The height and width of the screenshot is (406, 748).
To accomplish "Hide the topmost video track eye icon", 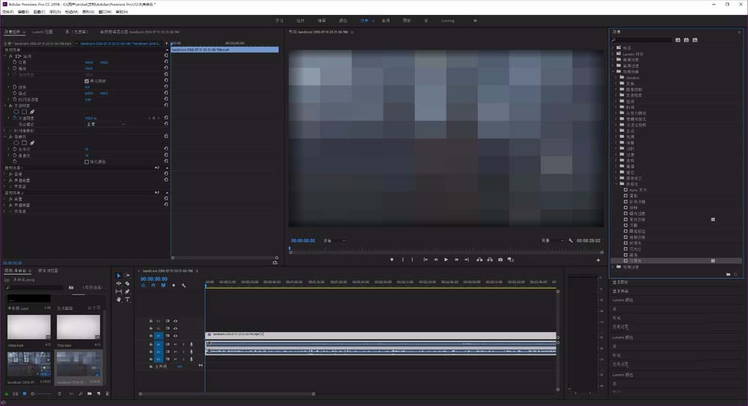I will point(175,321).
